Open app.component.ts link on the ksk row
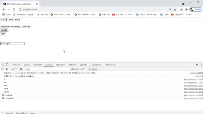Image resolution: width=203 pixels, height=114 pixels. click(x=193, y=85)
